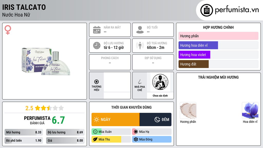Viewport: 263px width, 148px height.
Task: Click the Mùi hương 8.33 score bar
Action: [24, 132]
